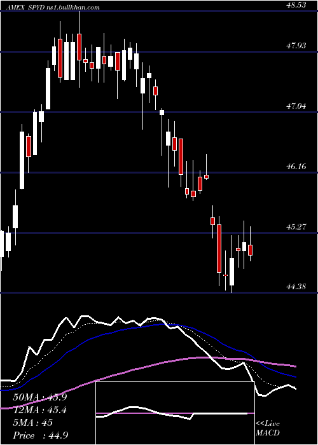318x445 pixels.
Task: Click the 47.04 price level label
Action: coord(296,106)
